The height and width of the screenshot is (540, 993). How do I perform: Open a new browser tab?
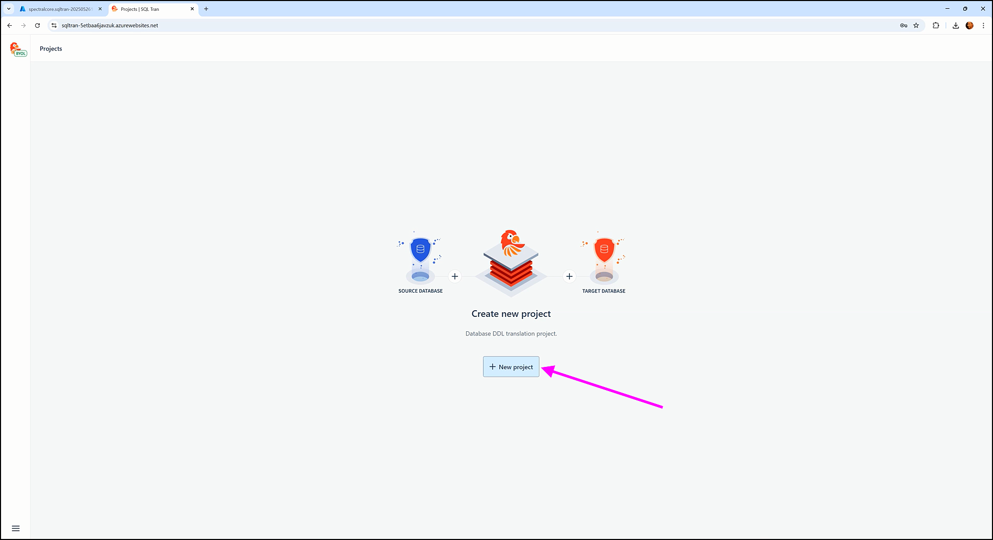coord(206,9)
